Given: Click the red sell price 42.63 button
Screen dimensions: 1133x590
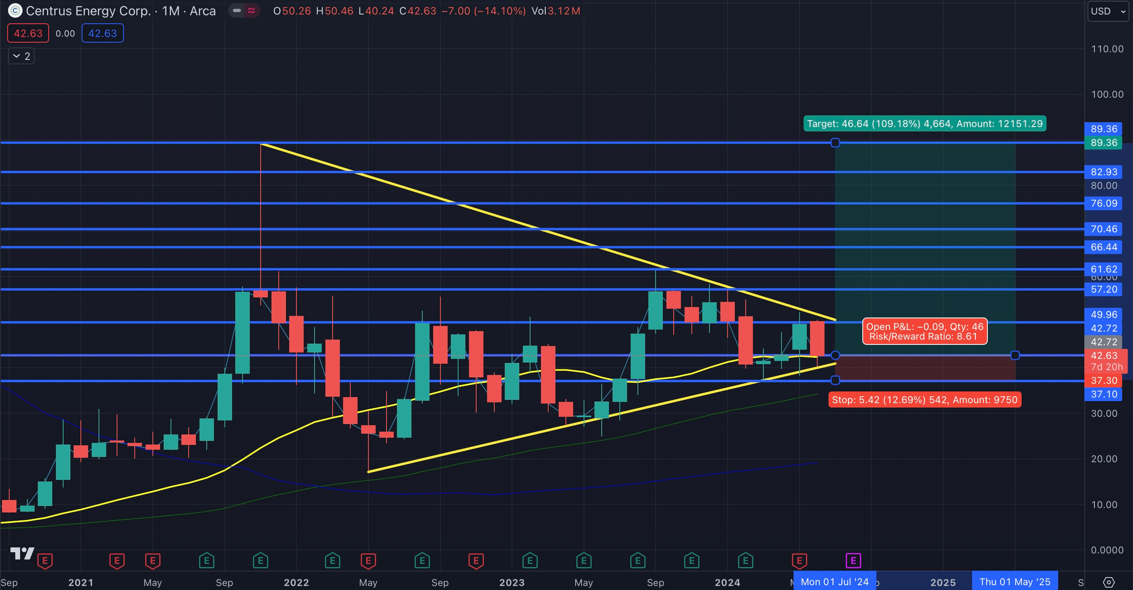Looking at the screenshot, I should tap(28, 33).
